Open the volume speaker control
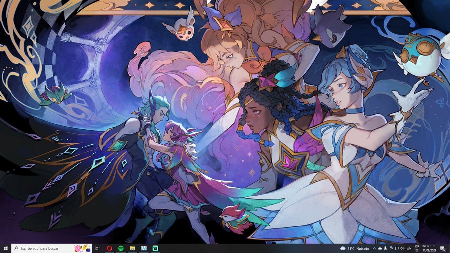This screenshot has width=450, height=253. click(x=402, y=248)
